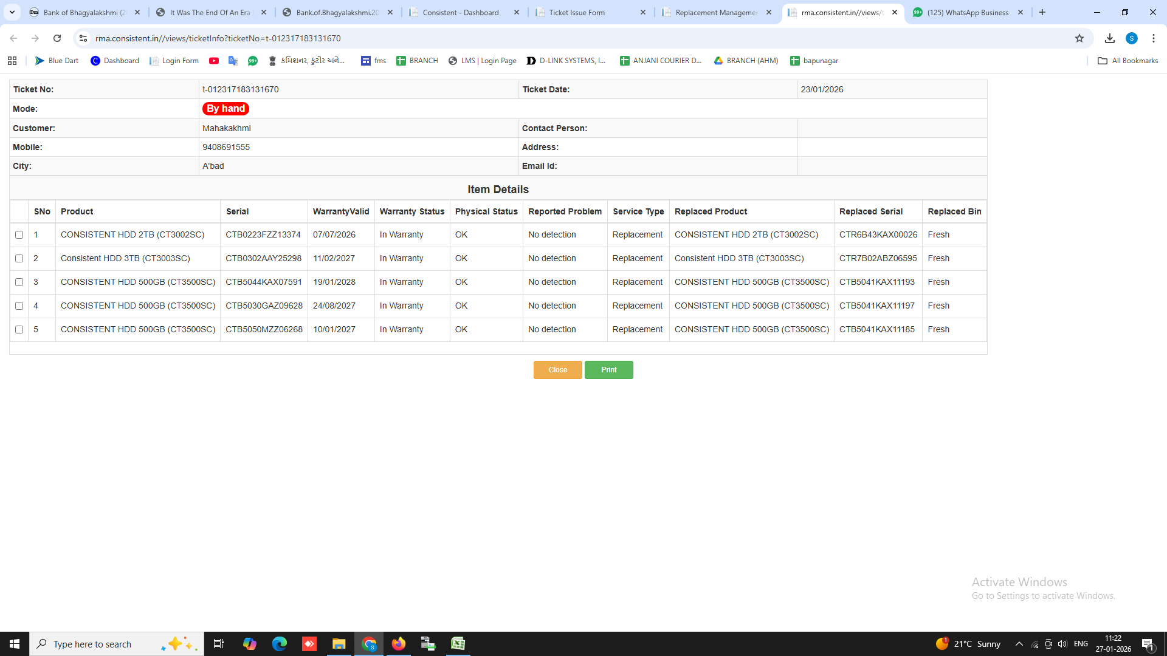
Task: Open the Apps grid bookmark icon
Action: coord(12,61)
